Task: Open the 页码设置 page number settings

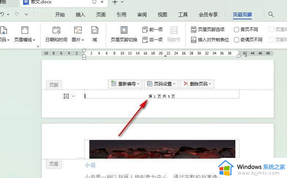Action: [x=161, y=84]
